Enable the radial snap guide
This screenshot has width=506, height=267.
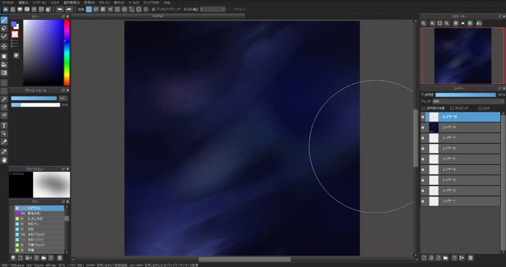click(117, 9)
